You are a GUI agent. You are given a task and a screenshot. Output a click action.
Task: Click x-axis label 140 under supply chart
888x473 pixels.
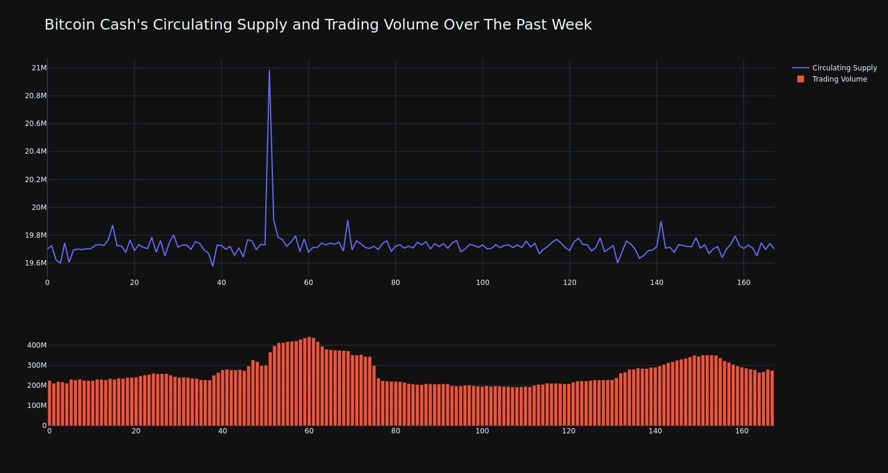click(657, 283)
